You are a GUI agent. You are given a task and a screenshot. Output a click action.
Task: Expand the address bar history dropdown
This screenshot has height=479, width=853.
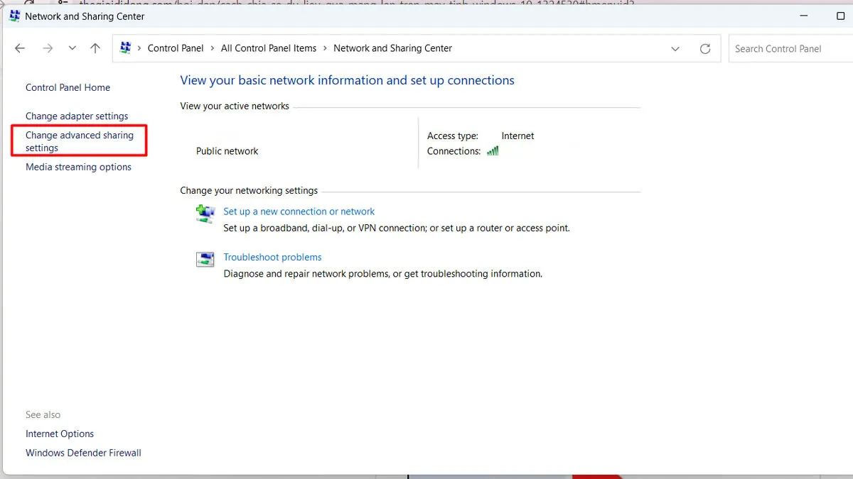(x=675, y=48)
